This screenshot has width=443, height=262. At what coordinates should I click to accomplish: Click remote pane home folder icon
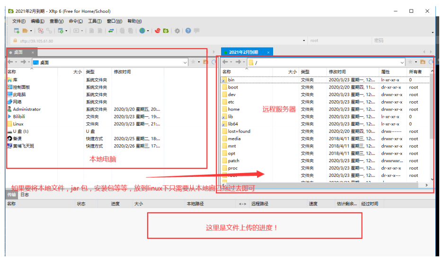[423, 62]
